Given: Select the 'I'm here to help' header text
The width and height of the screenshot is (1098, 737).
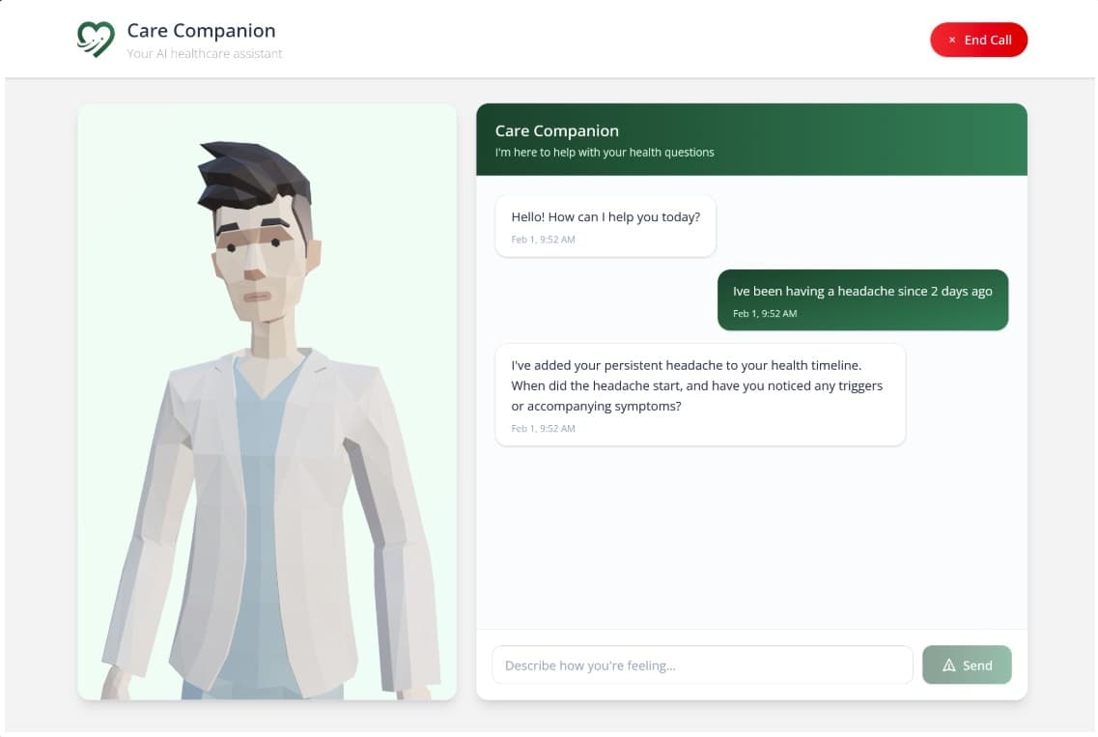Looking at the screenshot, I should 605,152.
